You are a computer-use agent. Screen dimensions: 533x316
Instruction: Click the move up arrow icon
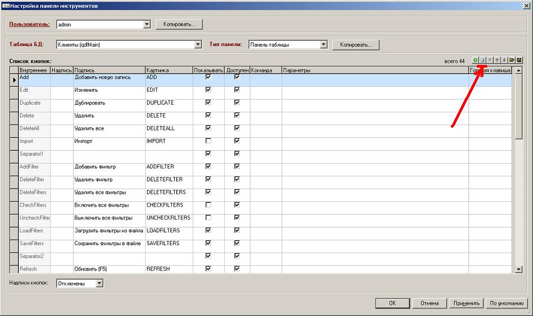coord(497,61)
